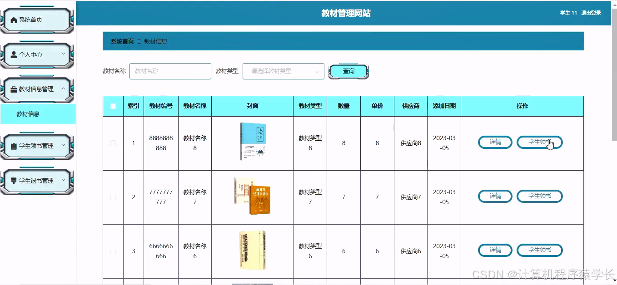617x285 pixels.
Task: Click the cell 供应商8
Action: [x=411, y=143]
